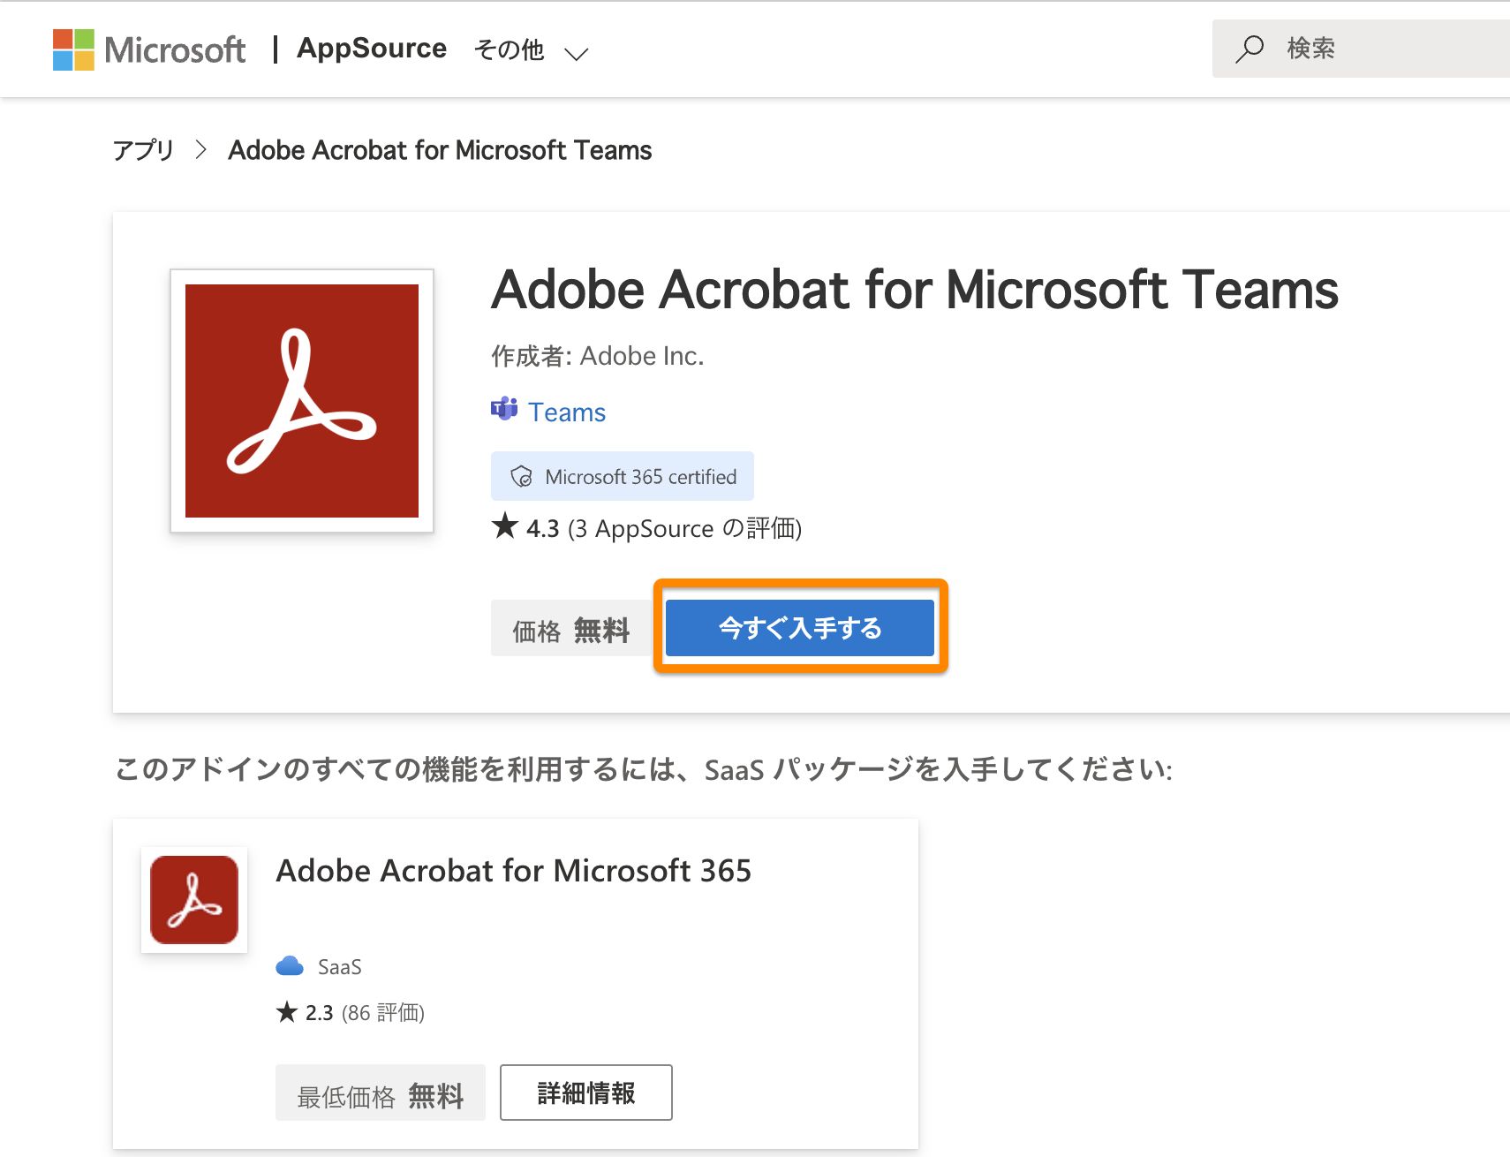Click the Adobe Acrobat for Microsoft Teams title
Image resolution: width=1510 pixels, height=1157 pixels.
tap(915, 290)
